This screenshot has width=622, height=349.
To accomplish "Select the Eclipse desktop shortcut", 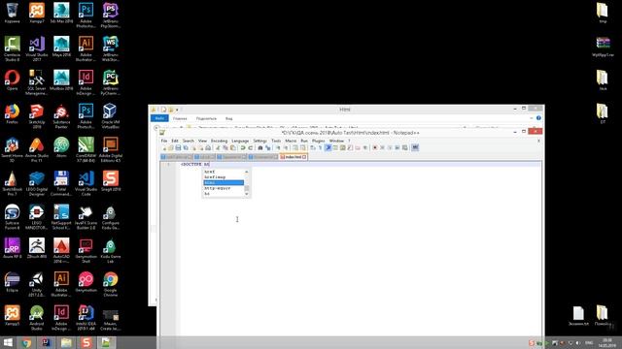I will pyautogui.click(x=12, y=282).
